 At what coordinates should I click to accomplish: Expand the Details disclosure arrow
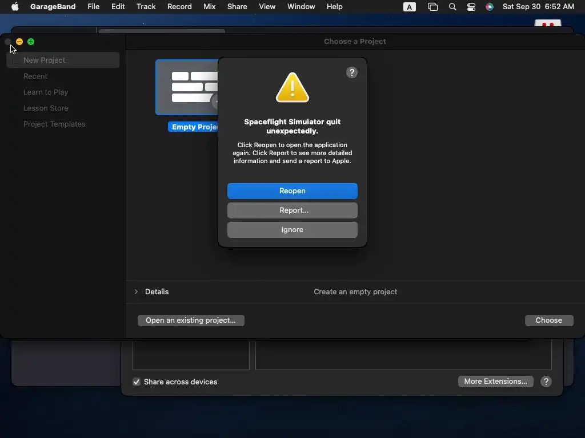point(136,291)
